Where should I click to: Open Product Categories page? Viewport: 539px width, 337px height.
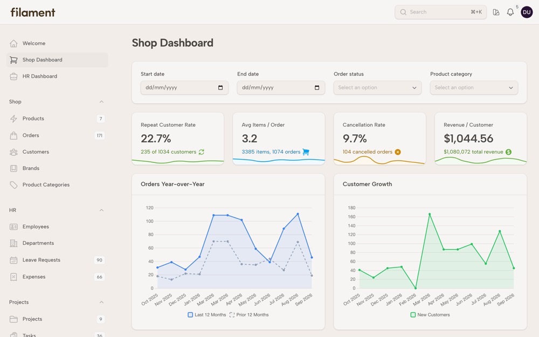46,185
